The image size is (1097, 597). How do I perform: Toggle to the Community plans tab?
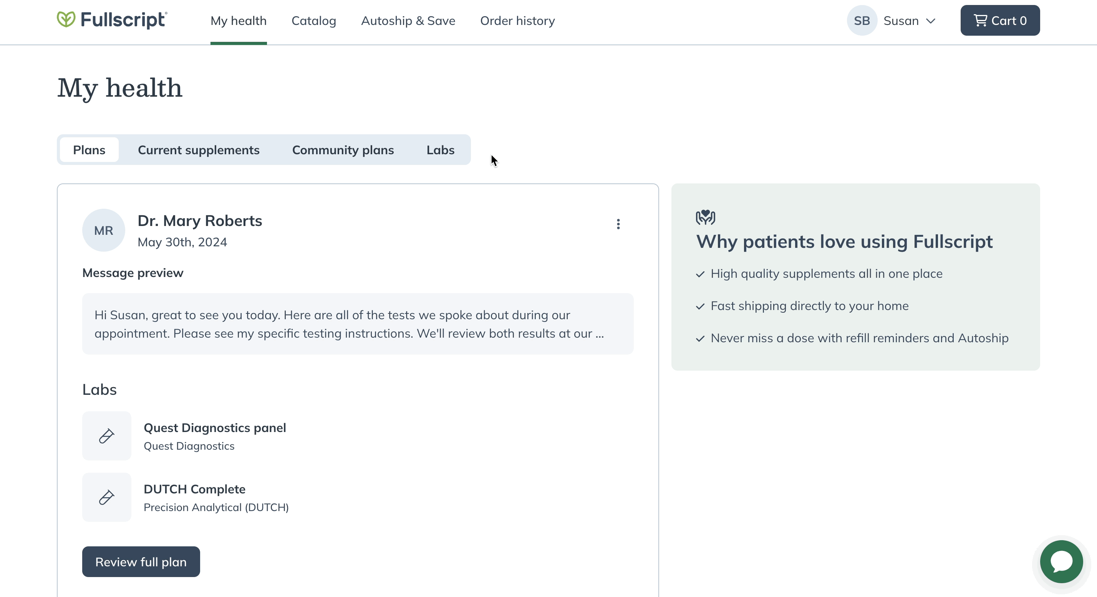343,150
